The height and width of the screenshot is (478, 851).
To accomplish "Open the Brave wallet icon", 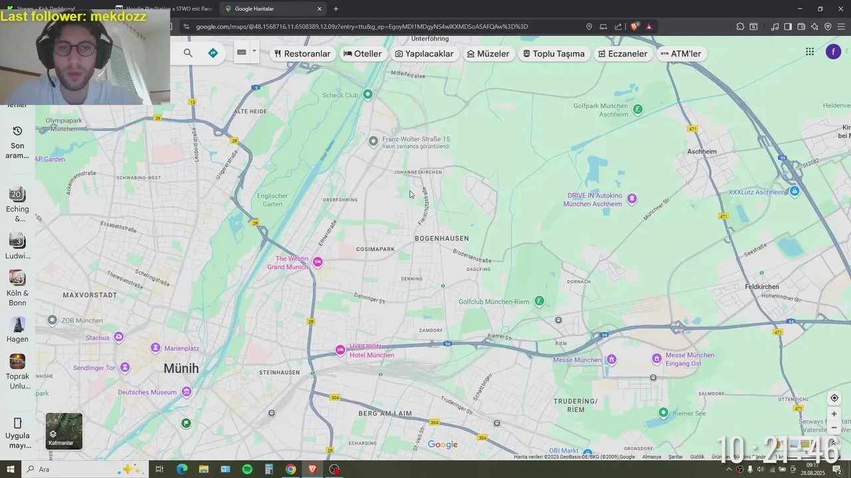I will (801, 27).
